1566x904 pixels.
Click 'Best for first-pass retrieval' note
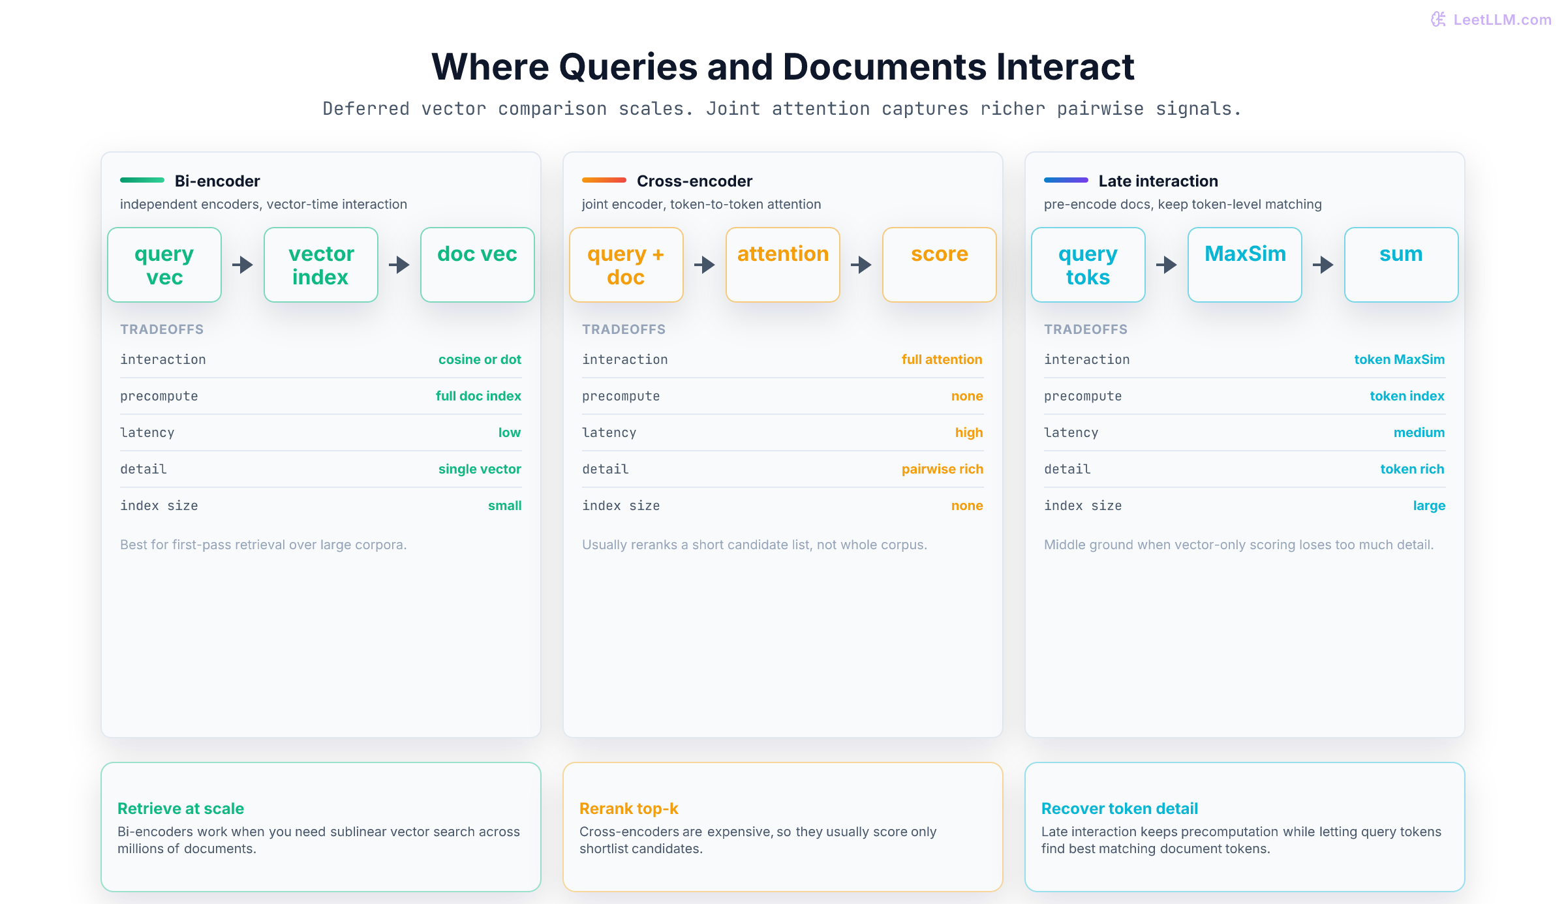(263, 545)
